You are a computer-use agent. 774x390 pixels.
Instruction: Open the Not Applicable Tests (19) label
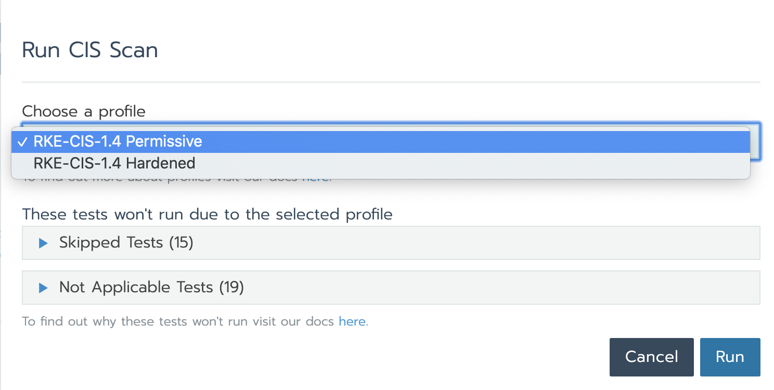pyautogui.click(x=151, y=287)
